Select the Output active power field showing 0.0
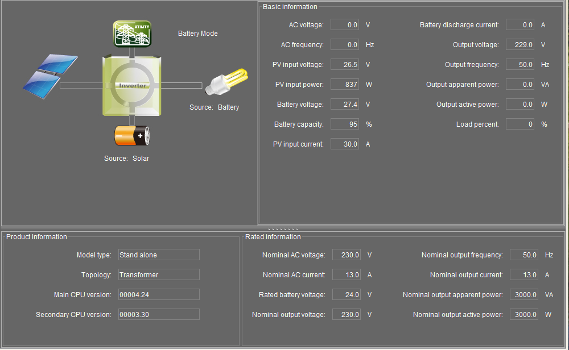569x350 pixels. 520,105
